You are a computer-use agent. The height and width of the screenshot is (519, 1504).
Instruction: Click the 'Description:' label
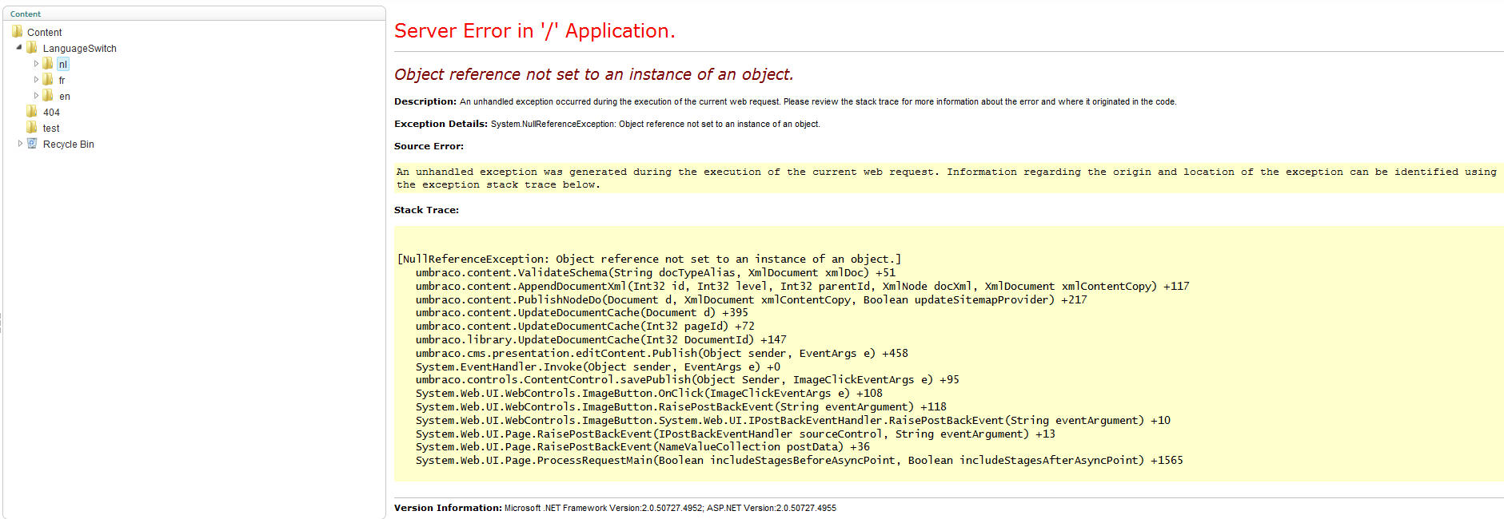[425, 101]
